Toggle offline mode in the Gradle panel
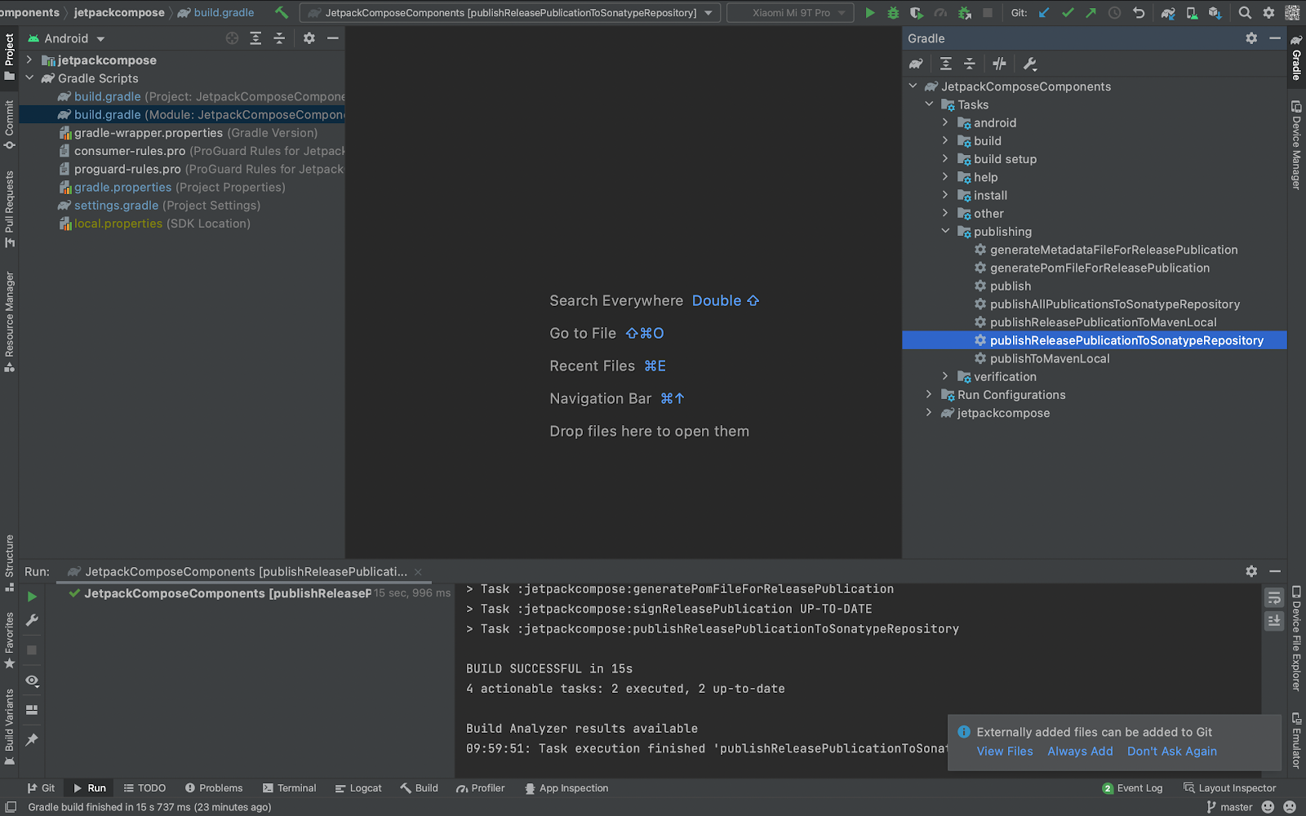The image size is (1306, 816). (x=1000, y=64)
